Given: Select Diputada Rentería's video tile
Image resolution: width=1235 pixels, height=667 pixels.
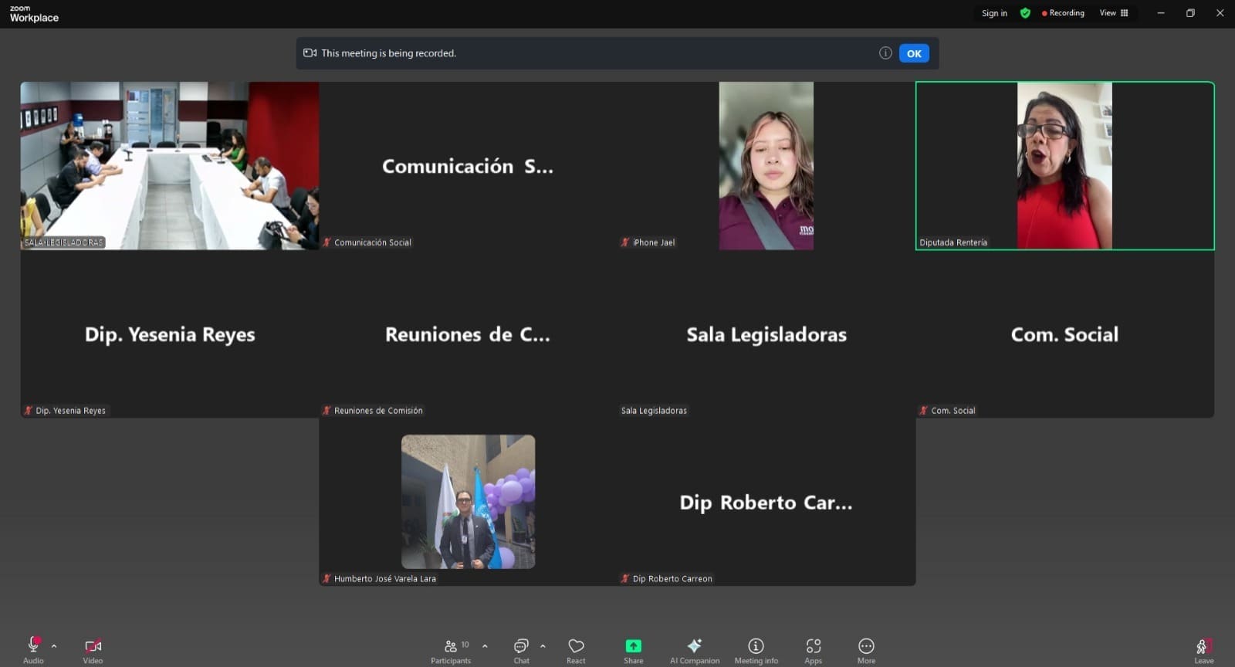Looking at the screenshot, I should click(1064, 166).
